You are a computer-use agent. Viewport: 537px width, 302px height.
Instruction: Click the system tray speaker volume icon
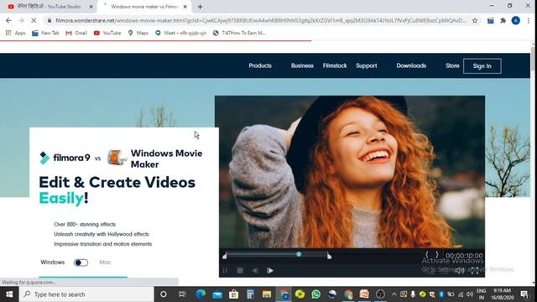click(469, 294)
